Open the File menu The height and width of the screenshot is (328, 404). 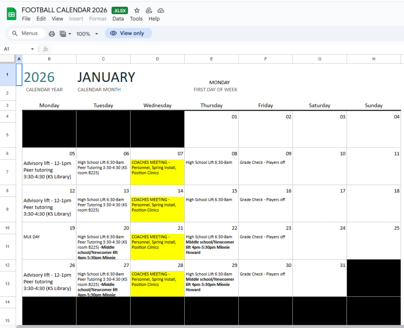(26, 19)
